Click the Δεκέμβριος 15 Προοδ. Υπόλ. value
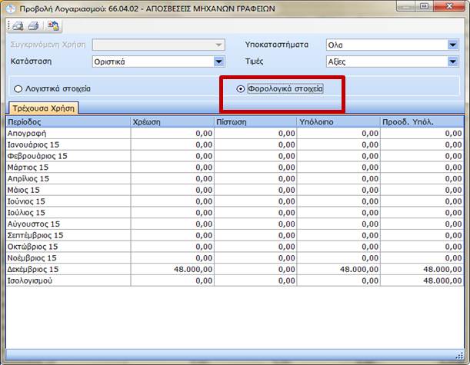Image resolution: width=470 pixels, height=365 pixels. click(442, 269)
